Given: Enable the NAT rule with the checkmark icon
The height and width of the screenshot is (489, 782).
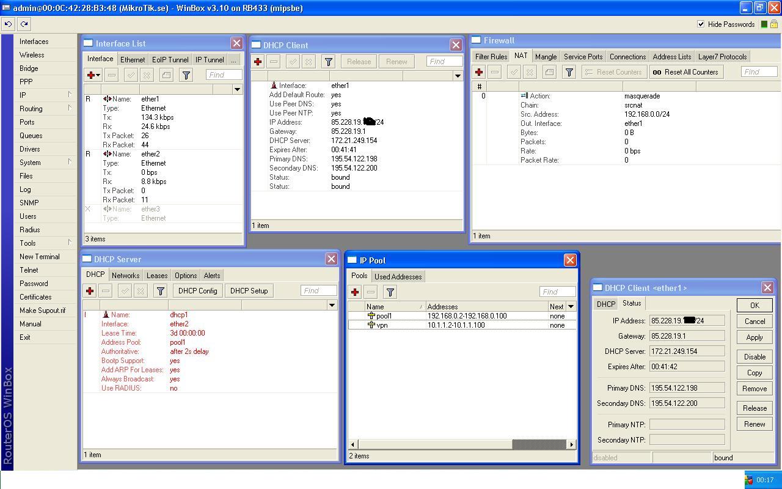Looking at the screenshot, I should (x=513, y=72).
